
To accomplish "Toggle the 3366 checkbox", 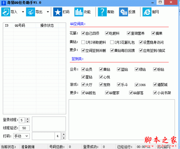I will 136,85.
